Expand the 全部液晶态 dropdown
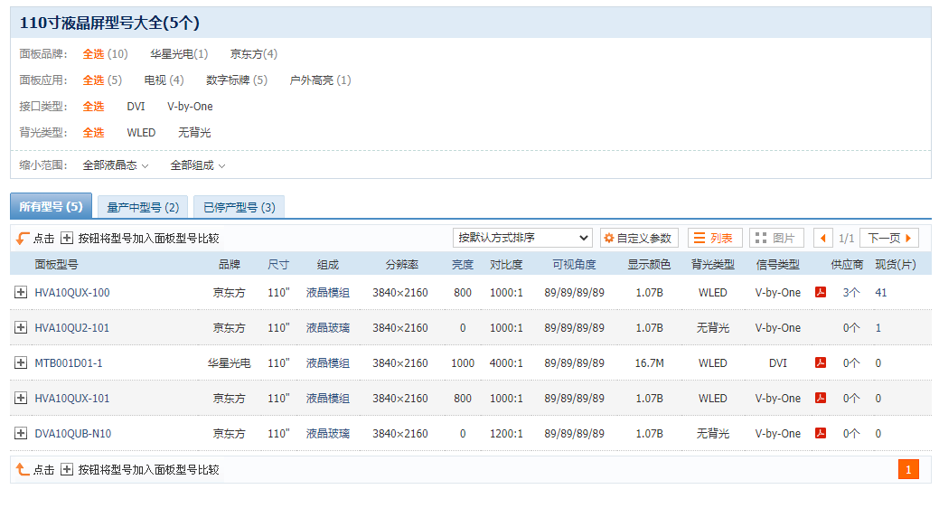Image resolution: width=939 pixels, height=508 pixels. (116, 165)
